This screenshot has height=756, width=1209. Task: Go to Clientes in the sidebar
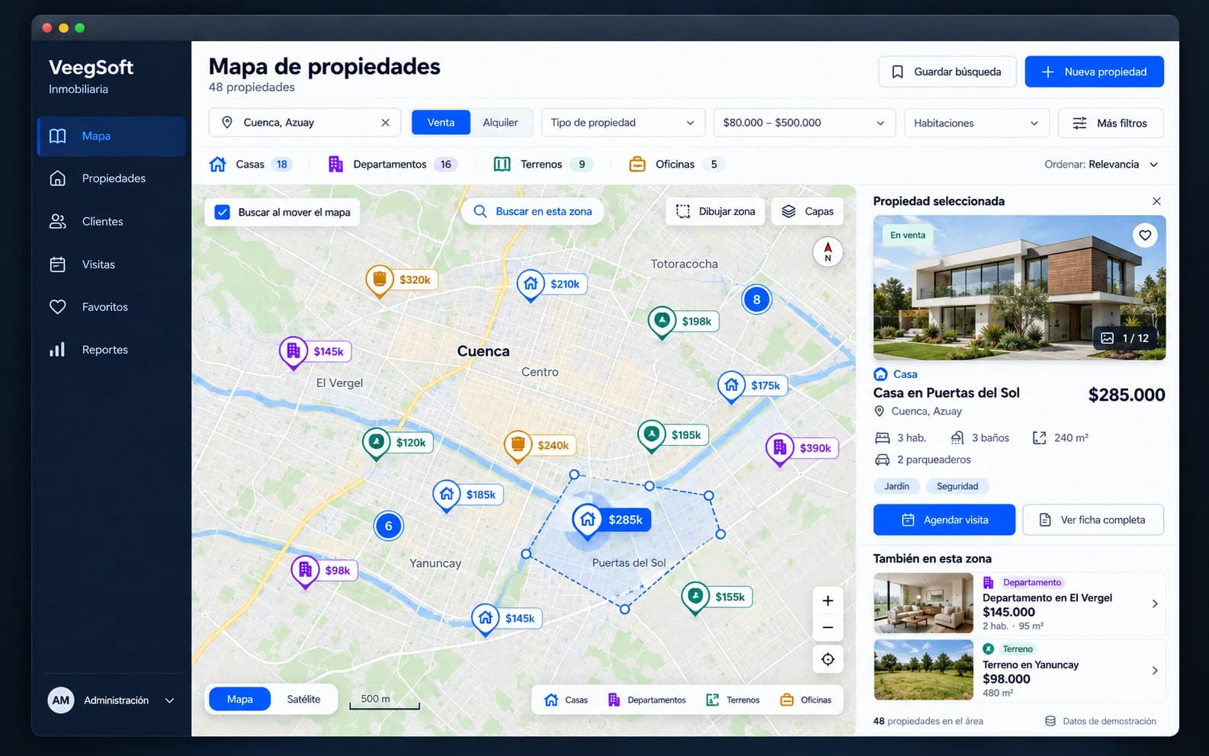[111, 221]
